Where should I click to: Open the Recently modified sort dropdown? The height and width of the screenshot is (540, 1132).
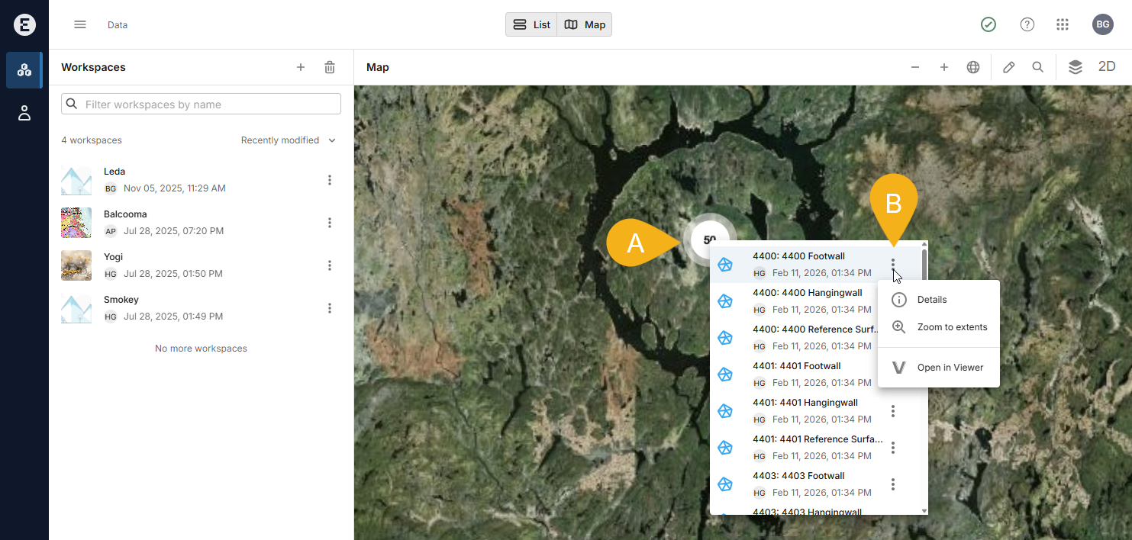coord(288,140)
